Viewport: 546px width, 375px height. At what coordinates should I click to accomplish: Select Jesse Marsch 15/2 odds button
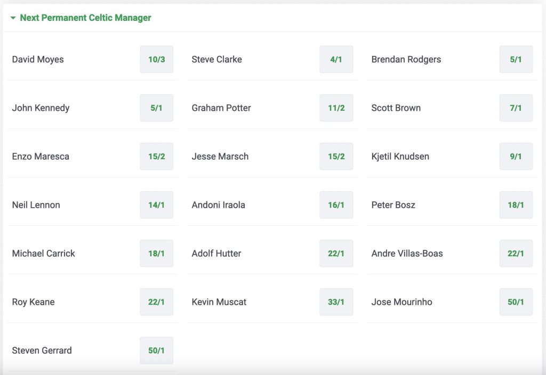[336, 157]
